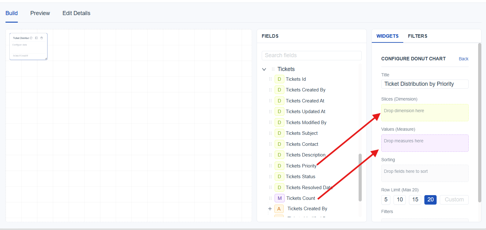Click the D icon beside Tickets Priority
Viewport: 486px width, 230px height.
pyautogui.click(x=279, y=166)
